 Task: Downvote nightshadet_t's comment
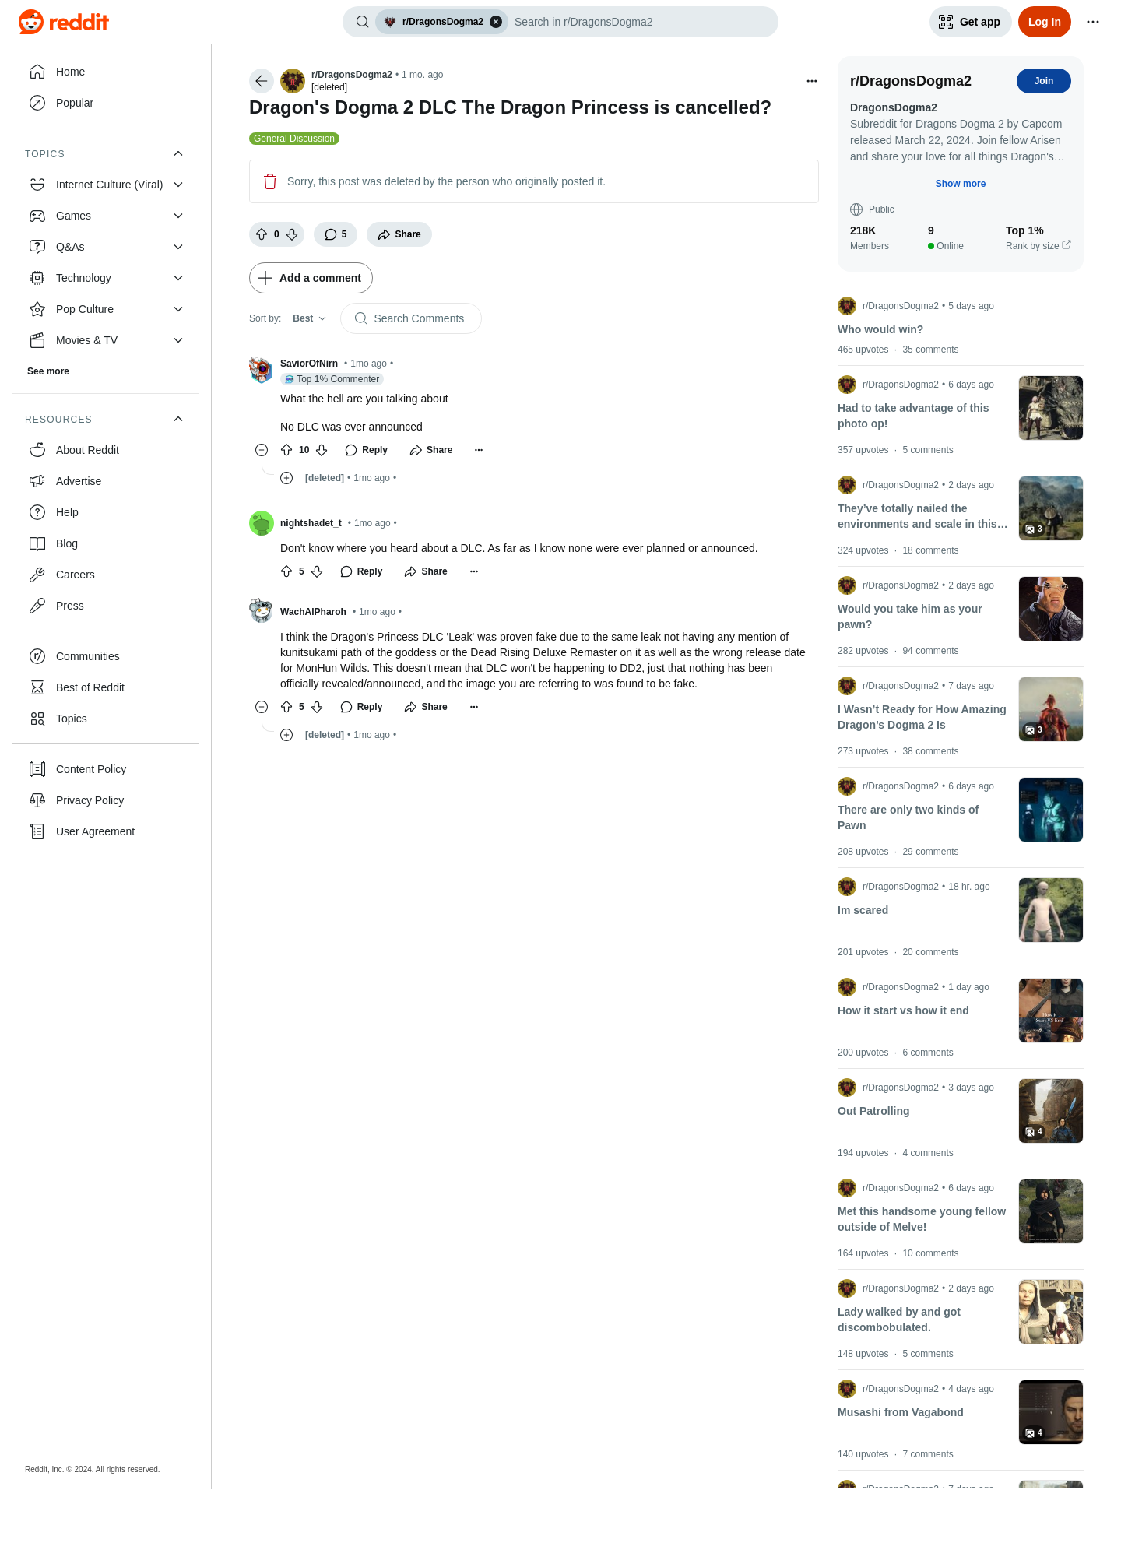317,571
